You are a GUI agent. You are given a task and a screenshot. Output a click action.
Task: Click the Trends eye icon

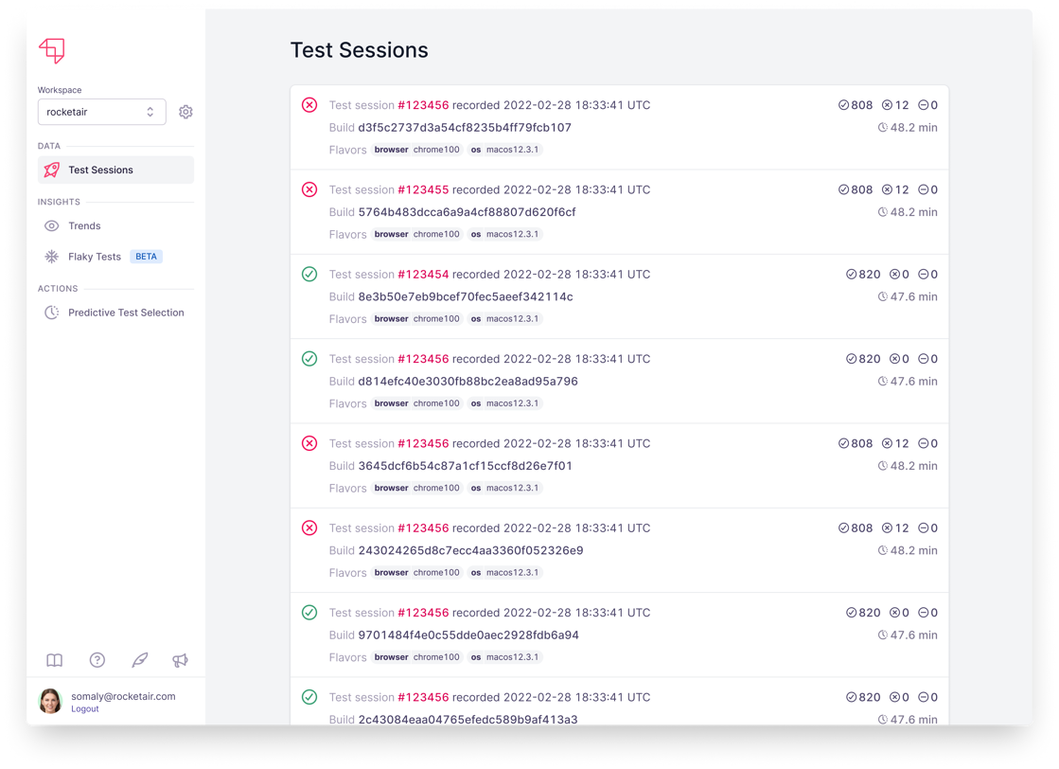53,226
